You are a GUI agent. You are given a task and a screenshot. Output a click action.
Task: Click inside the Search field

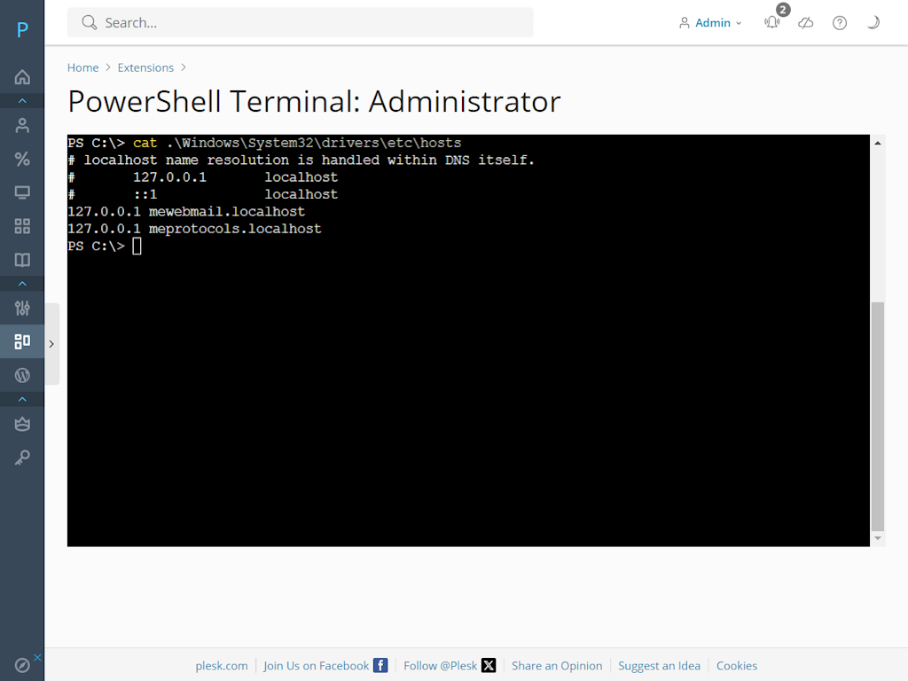point(301,22)
